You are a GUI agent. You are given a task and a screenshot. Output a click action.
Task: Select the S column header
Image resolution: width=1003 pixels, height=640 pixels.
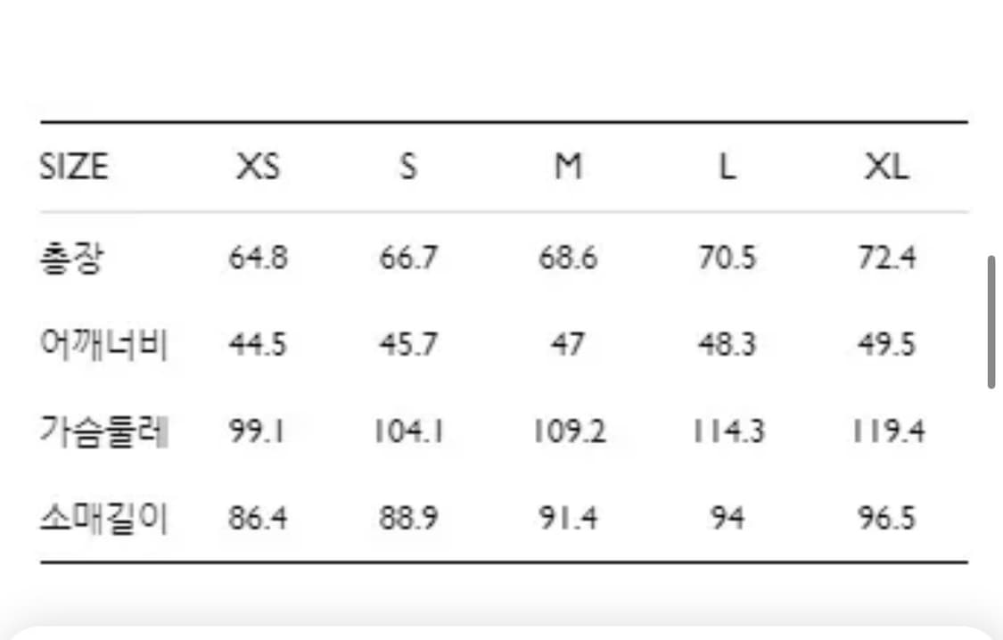407,167
